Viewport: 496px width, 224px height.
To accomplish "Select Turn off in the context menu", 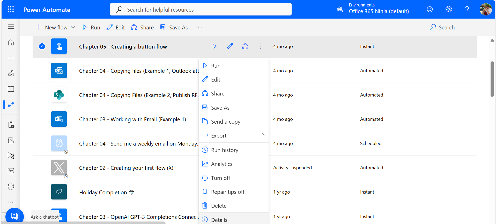I will 234,178.
